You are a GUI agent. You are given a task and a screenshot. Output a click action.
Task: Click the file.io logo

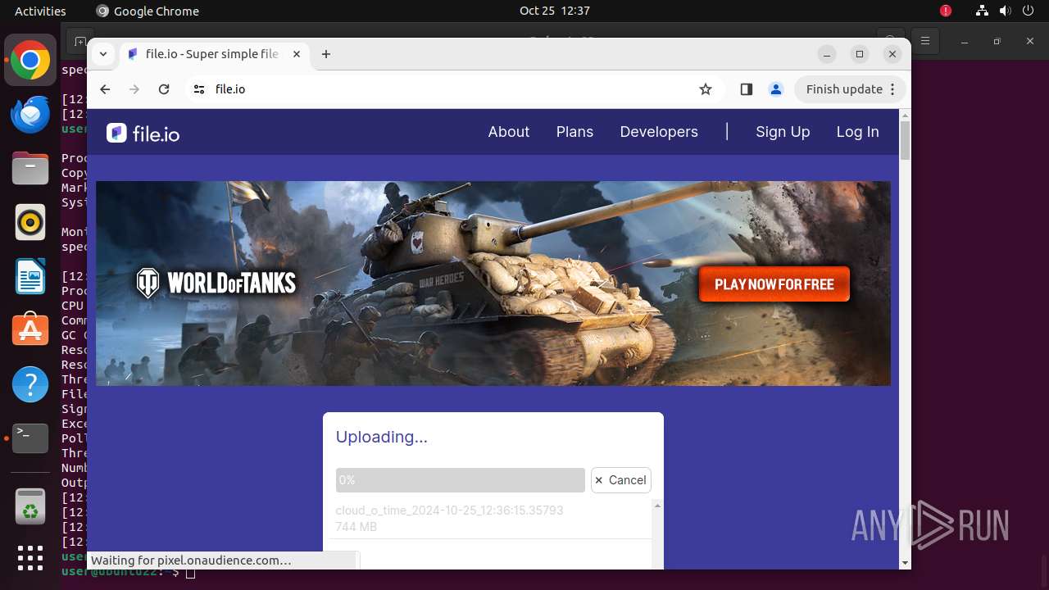143,133
